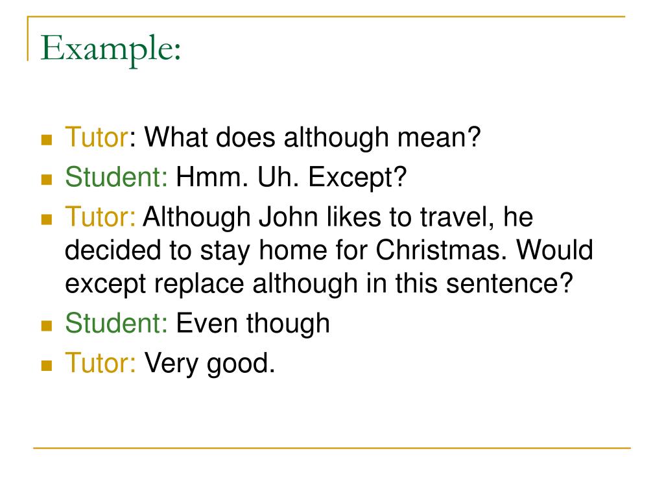The height and width of the screenshot is (498, 664).
Task: Click the text 'What does although mean?'
Action: click(313, 137)
